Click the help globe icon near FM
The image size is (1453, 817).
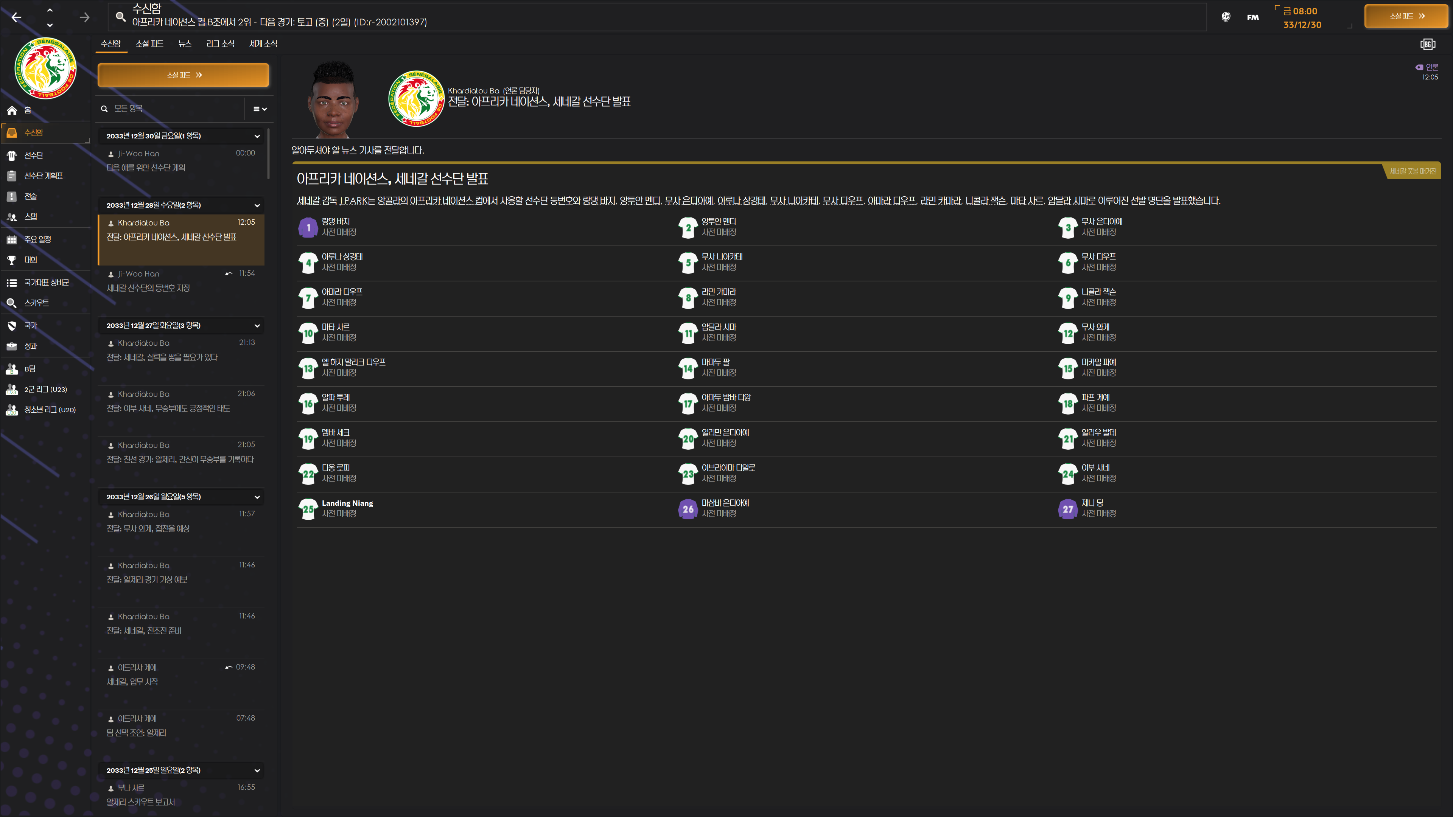click(x=1226, y=17)
